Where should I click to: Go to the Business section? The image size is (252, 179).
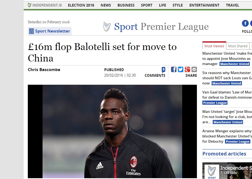point(126,5)
